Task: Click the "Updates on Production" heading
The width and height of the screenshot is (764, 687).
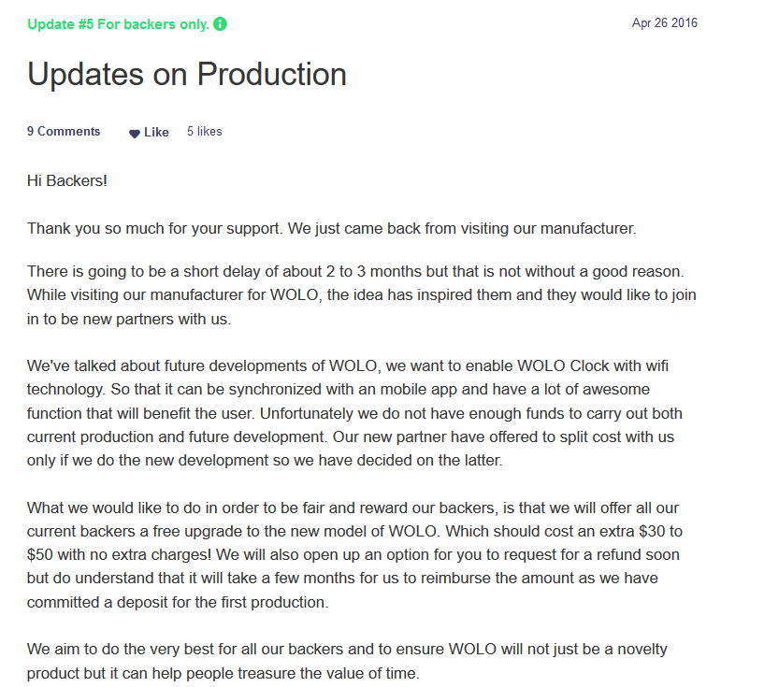Action: pyautogui.click(x=187, y=74)
